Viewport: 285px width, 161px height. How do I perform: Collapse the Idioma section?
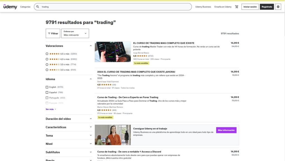point(91,79)
